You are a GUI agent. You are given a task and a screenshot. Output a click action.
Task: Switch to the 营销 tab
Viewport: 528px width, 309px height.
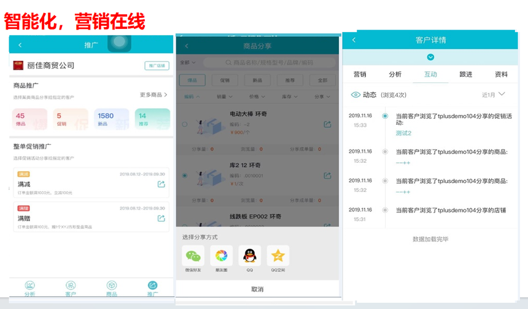[360, 74]
